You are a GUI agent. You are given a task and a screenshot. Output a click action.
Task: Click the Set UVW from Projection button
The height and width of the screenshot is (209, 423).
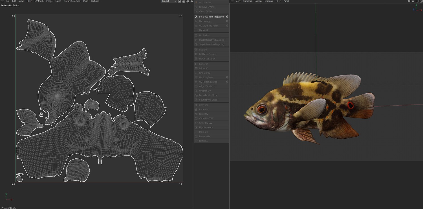point(211,17)
